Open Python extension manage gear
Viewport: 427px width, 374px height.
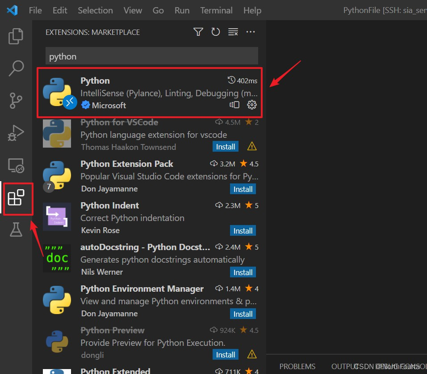point(251,105)
